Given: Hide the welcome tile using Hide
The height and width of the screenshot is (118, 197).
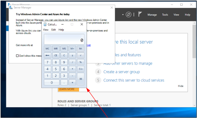Looking at the screenshot, I should coord(181,86).
